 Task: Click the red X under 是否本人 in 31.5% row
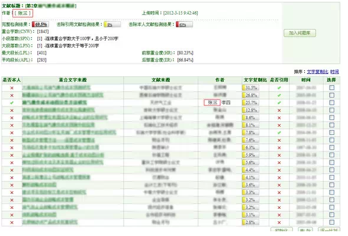(x=12, y=88)
